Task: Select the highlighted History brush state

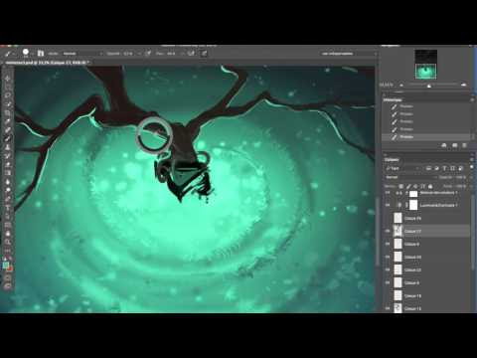Action: pos(427,137)
